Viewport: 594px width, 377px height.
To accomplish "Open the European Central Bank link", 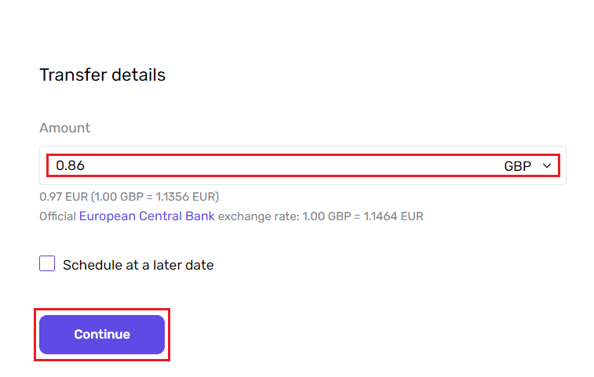I will click(147, 216).
